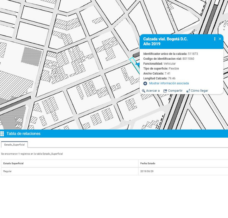
Task: Switch to the Estado_Superficial tab
Action: [x=14, y=145]
